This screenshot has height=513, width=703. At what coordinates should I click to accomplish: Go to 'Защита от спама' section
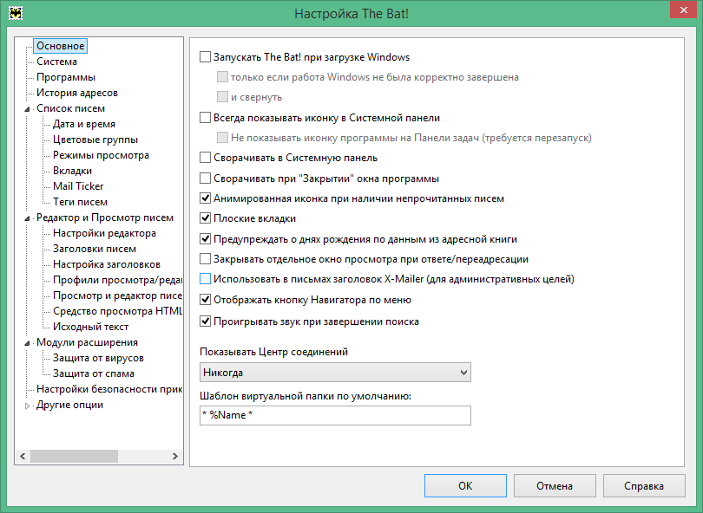pos(93,373)
